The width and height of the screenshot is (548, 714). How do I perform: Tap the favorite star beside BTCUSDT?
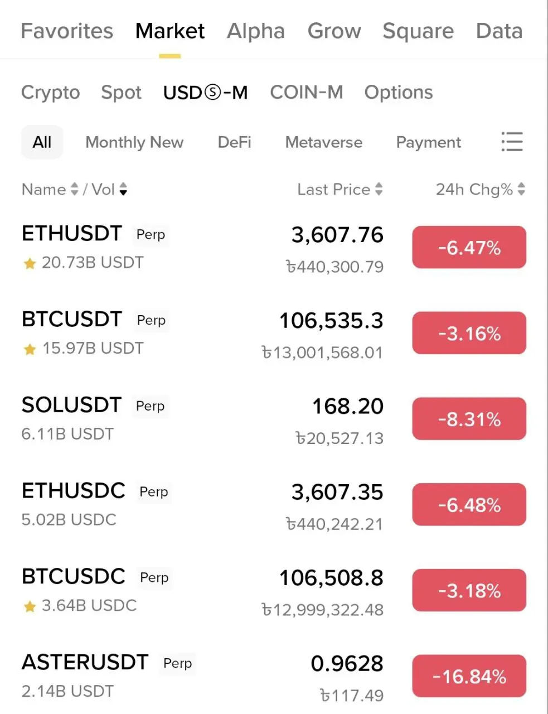[30, 349]
